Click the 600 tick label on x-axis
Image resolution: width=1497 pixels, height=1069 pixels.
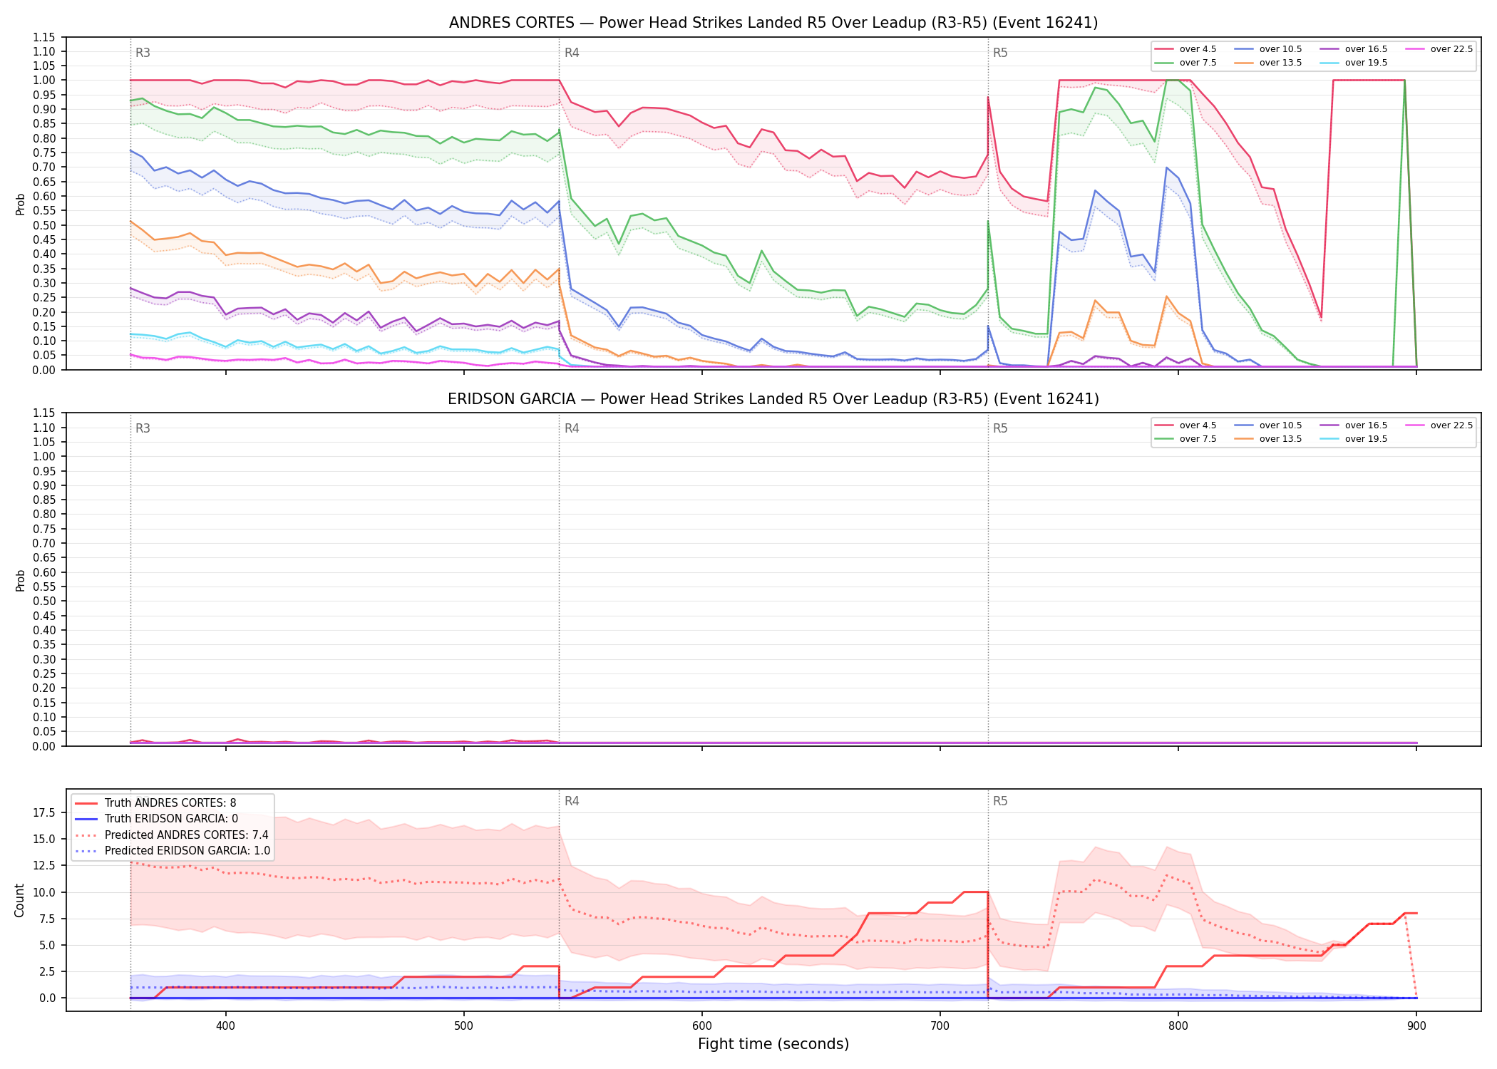(x=701, y=1026)
